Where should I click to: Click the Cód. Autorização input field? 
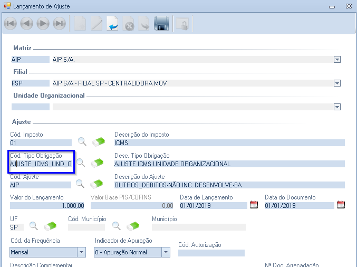click(x=211, y=253)
